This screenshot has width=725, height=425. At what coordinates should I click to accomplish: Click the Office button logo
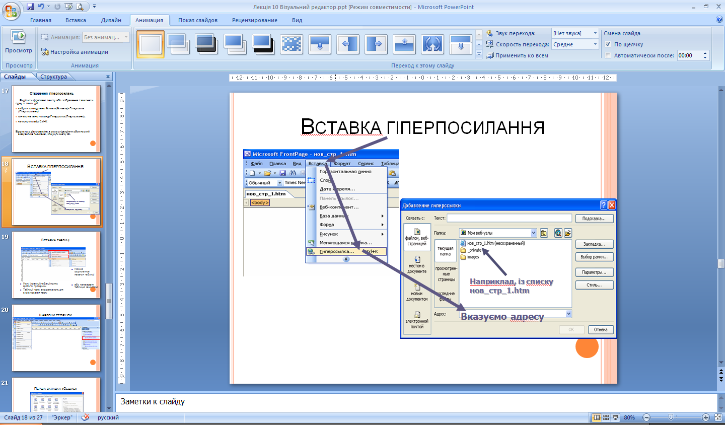pyautogui.click(x=11, y=10)
